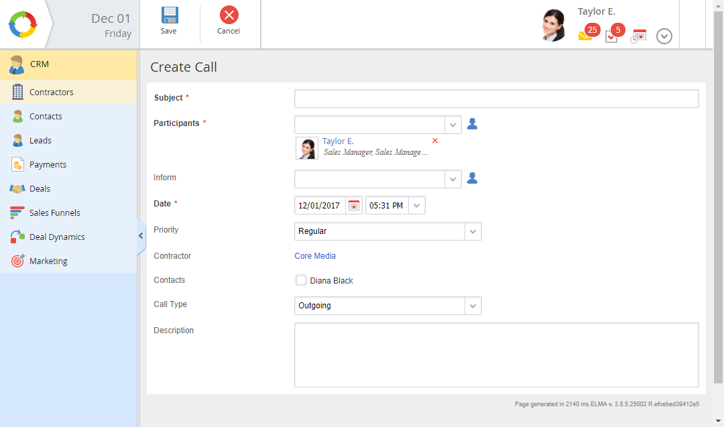
Task: Open the Core Media contractor link
Action: point(315,256)
